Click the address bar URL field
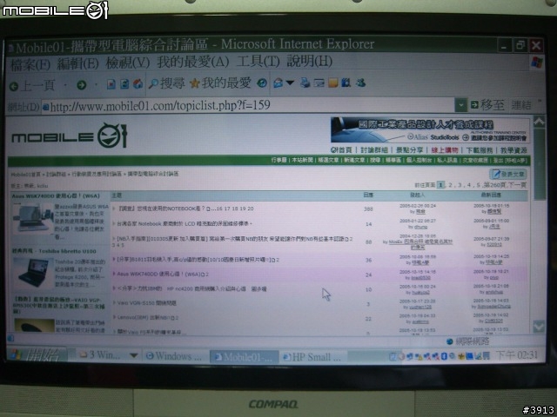This screenshot has width=557, height=417. tap(247, 106)
